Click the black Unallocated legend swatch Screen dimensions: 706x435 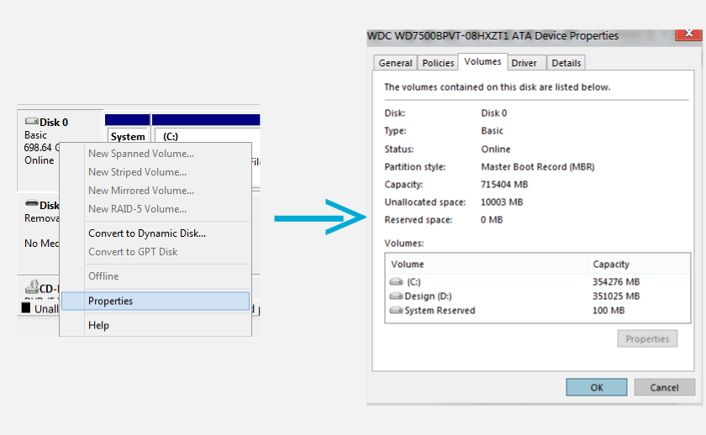(25, 309)
